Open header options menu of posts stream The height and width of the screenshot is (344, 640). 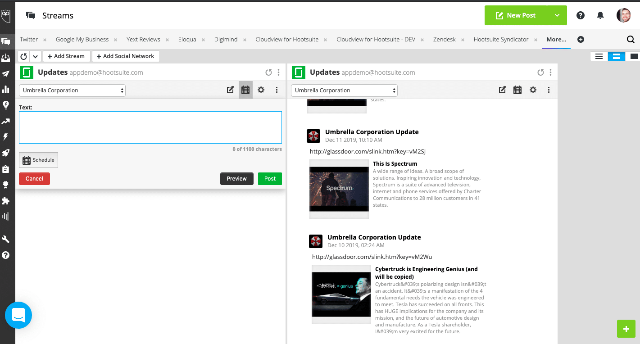pyautogui.click(x=551, y=72)
